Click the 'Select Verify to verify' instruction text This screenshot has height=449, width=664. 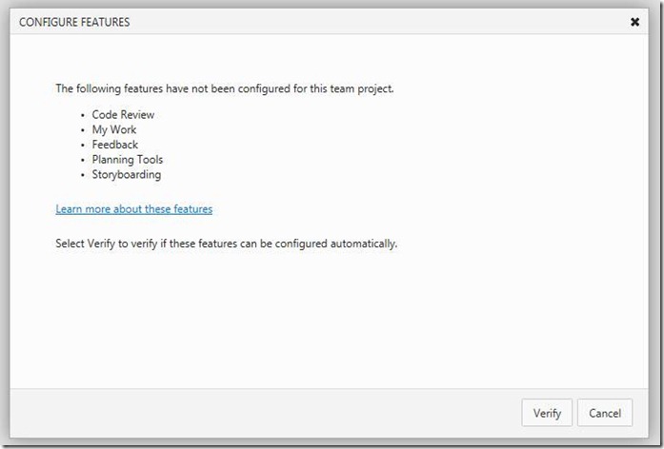226,244
